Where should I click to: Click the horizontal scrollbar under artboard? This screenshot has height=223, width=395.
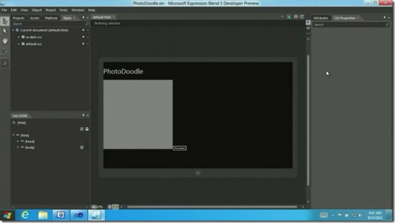(x=212, y=207)
